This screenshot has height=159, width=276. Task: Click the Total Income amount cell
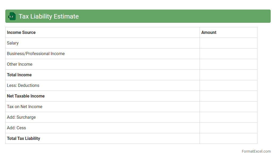pos(228,75)
